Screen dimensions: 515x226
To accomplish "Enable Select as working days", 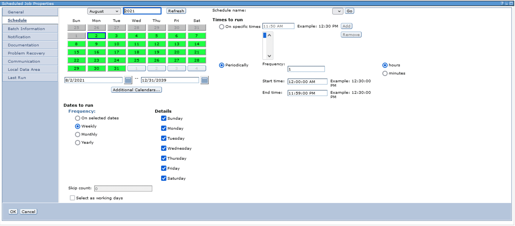I will coord(72,198).
